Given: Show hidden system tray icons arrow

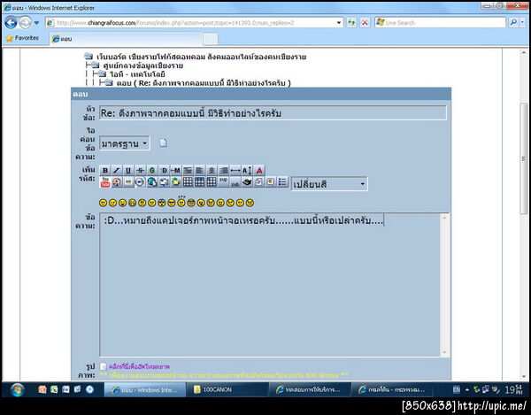Looking at the screenshot, I should (x=467, y=390).
